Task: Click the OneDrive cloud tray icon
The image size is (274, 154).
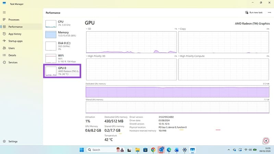Action: point(234,150)
